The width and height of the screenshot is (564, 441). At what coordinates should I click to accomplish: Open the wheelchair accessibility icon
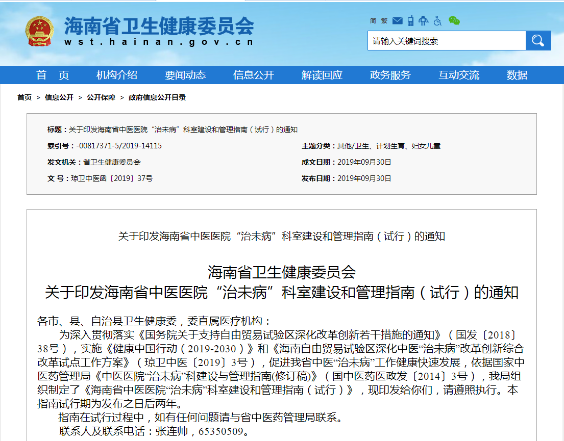coord(437,21)
